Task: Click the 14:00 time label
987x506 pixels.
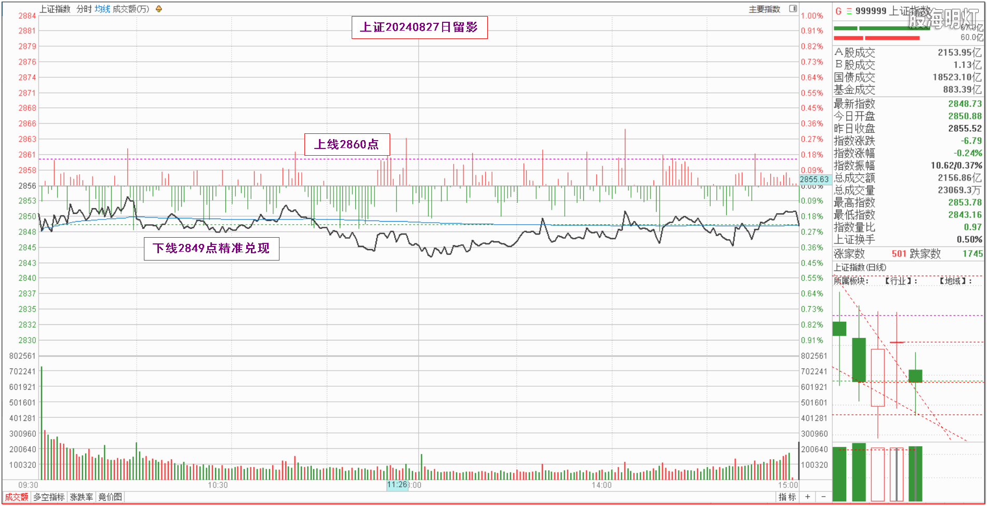Action: point(602,485)
